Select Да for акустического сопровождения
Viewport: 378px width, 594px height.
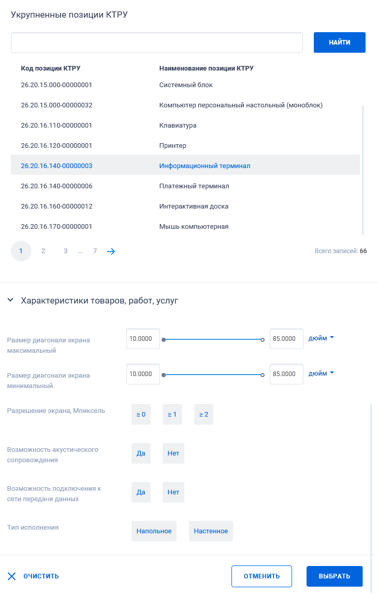coord(141,453)
